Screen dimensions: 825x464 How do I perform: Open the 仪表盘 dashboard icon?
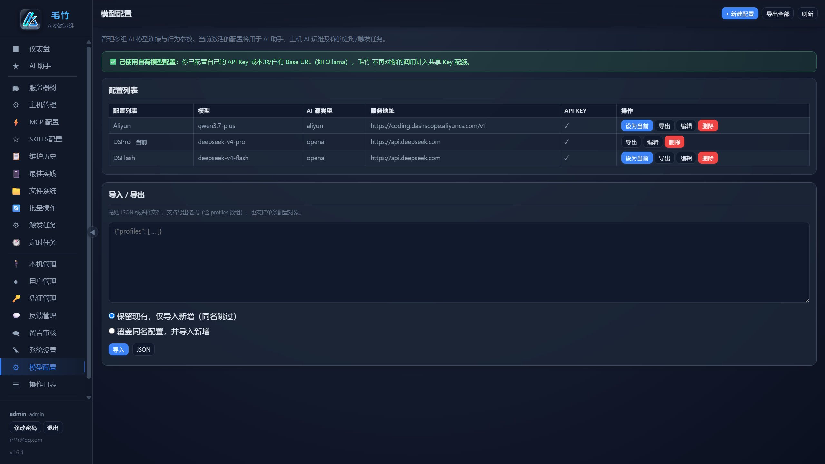(x=16, y=49)
